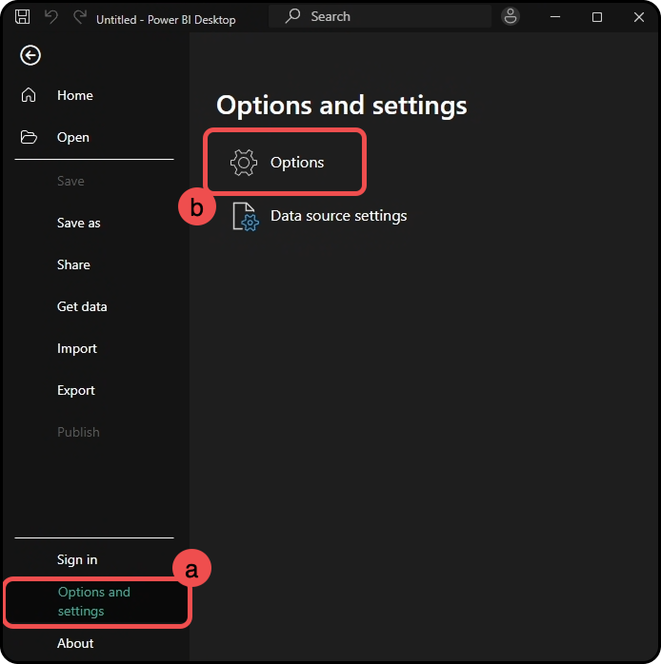Click the undo arrow in title bar
Screen dimensions: 661x664
51,17
